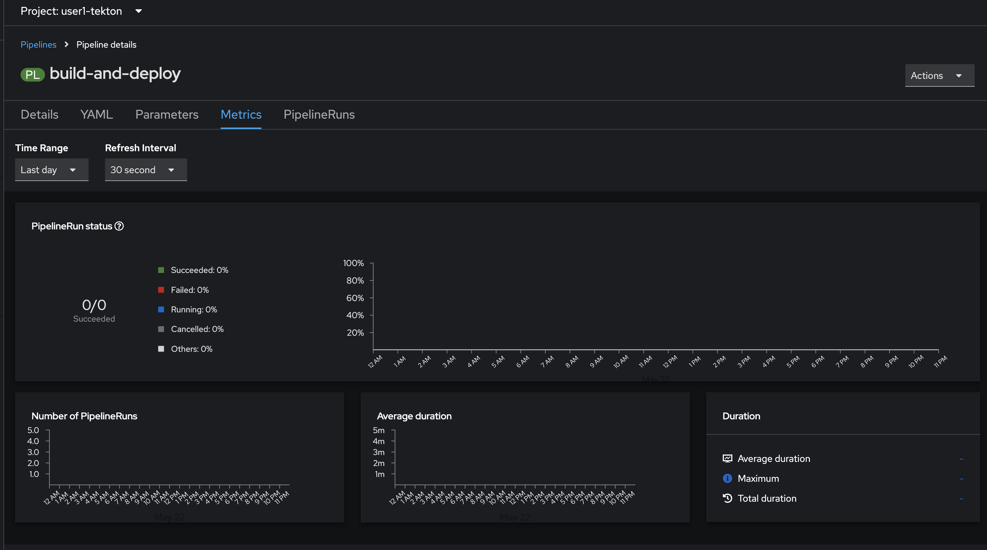The image size is (987, 550).
Task: Open the Project user1-tekton dropdown
Action: (82, 11)
